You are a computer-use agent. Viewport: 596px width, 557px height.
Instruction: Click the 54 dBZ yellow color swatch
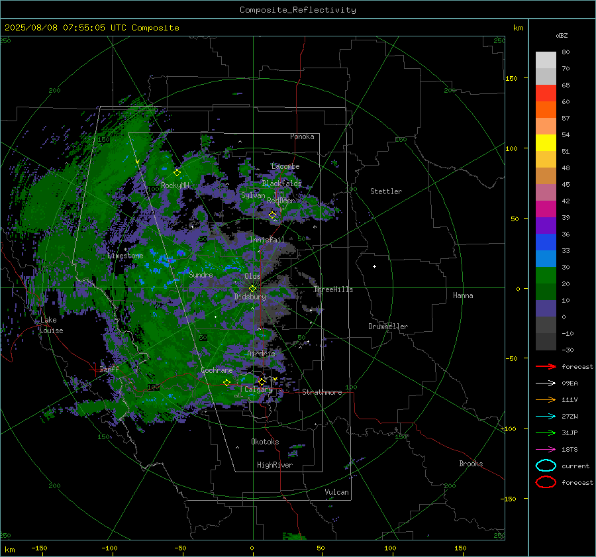pyautogui.click(x=546, y=143)
